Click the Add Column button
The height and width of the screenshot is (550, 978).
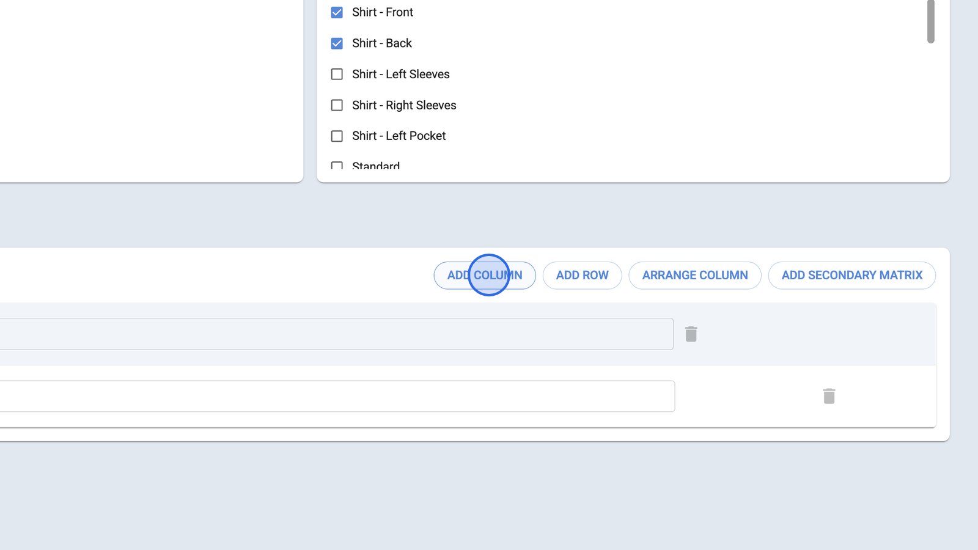click(485, 276)
